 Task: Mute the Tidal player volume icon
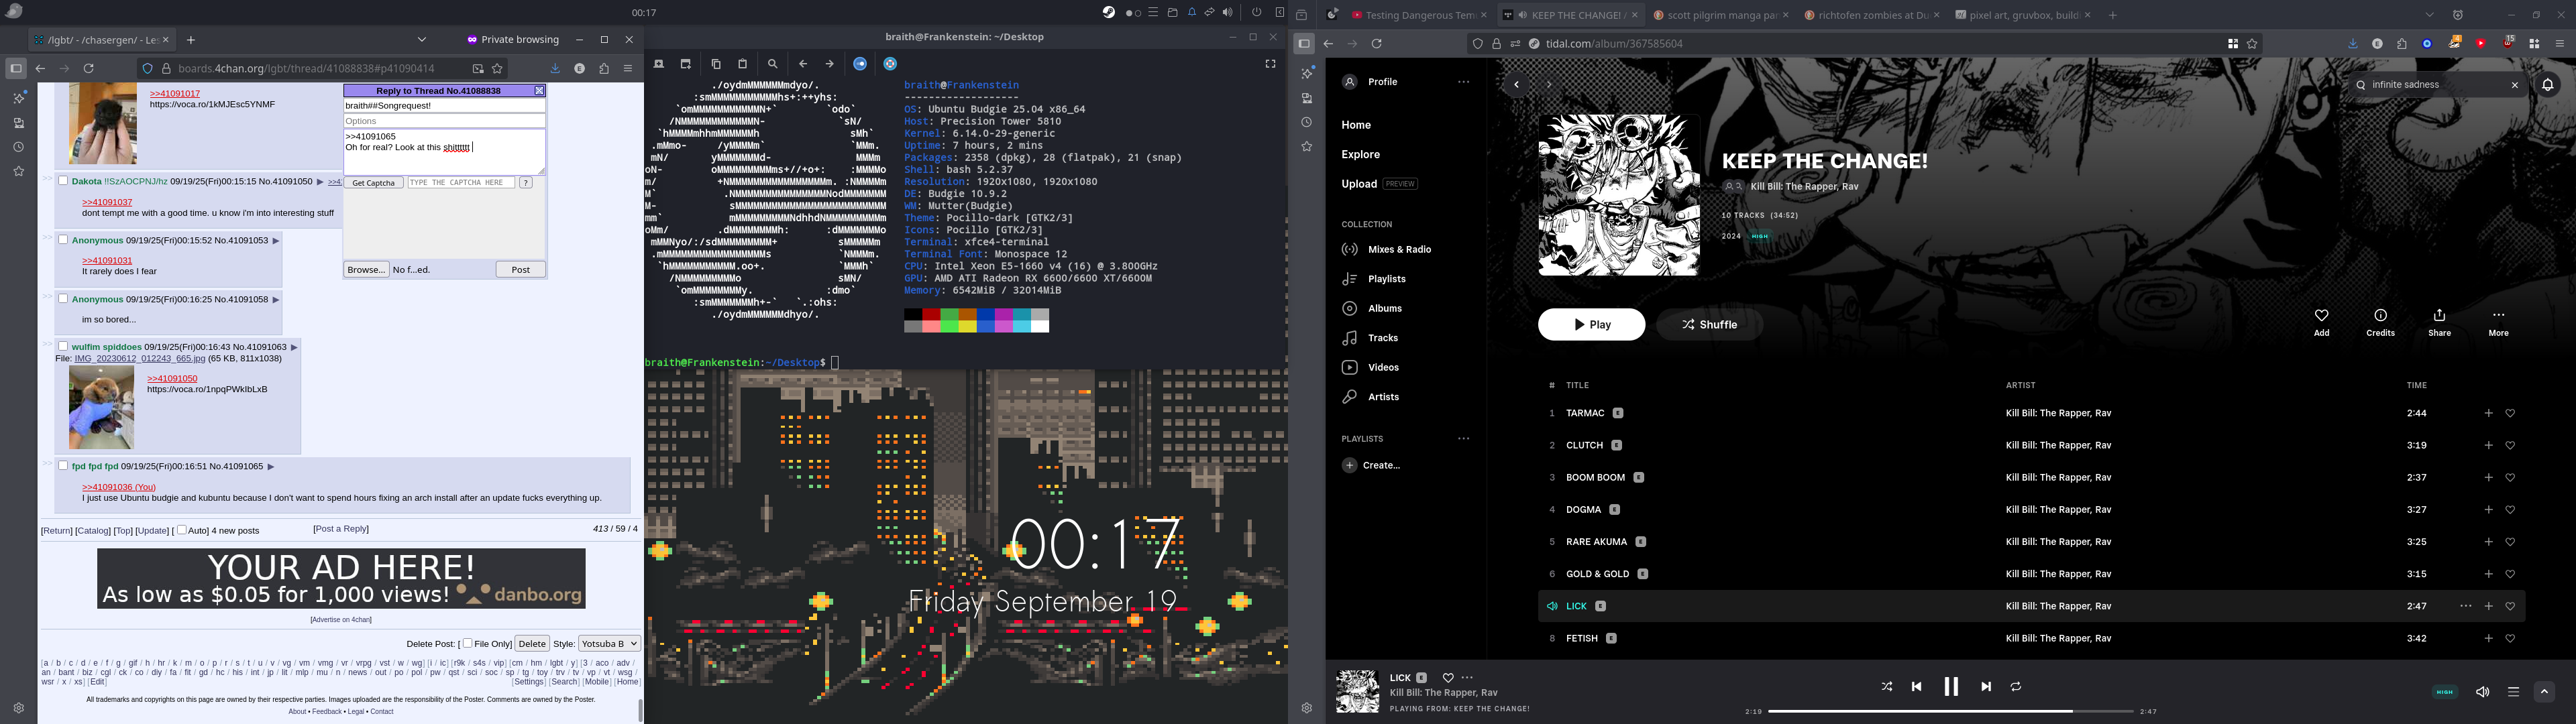click(x=2482, y=692)
